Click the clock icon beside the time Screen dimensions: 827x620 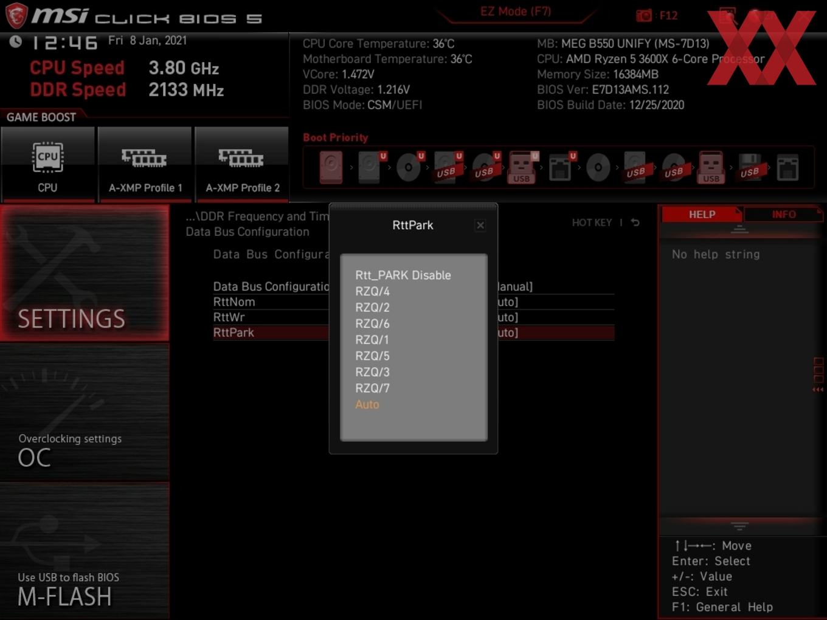tap(16, 41)
